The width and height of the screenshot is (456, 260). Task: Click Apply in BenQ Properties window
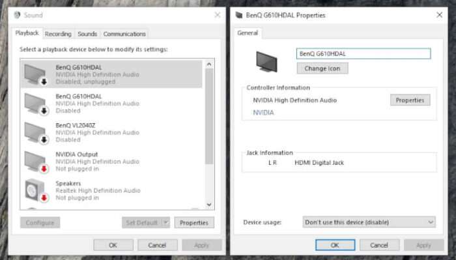tap(423, 245)
